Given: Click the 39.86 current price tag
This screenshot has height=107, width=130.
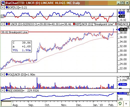Looking at the screenshot, I should click(122, 30).
